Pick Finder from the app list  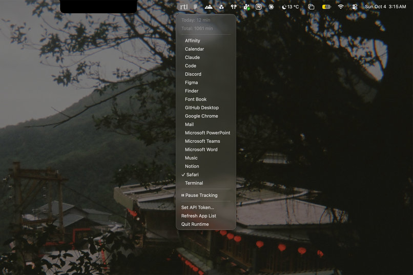[x=206, y=91]
